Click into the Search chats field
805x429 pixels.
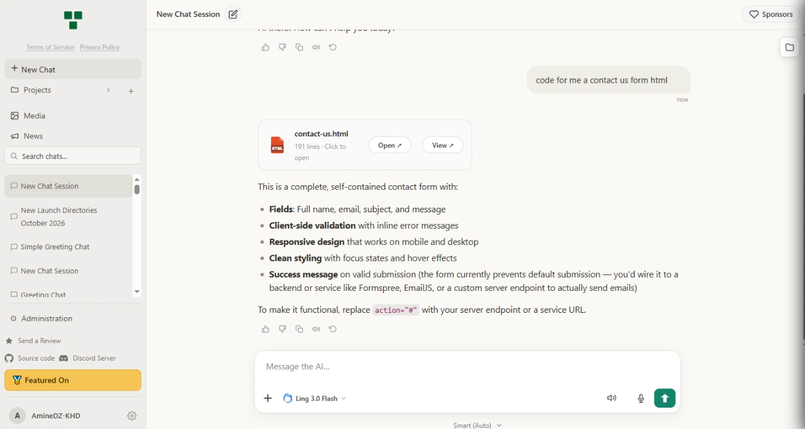[73, 156]
